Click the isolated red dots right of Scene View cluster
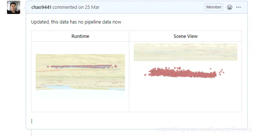Screen dimensions: 255x136 click(222, 72)
